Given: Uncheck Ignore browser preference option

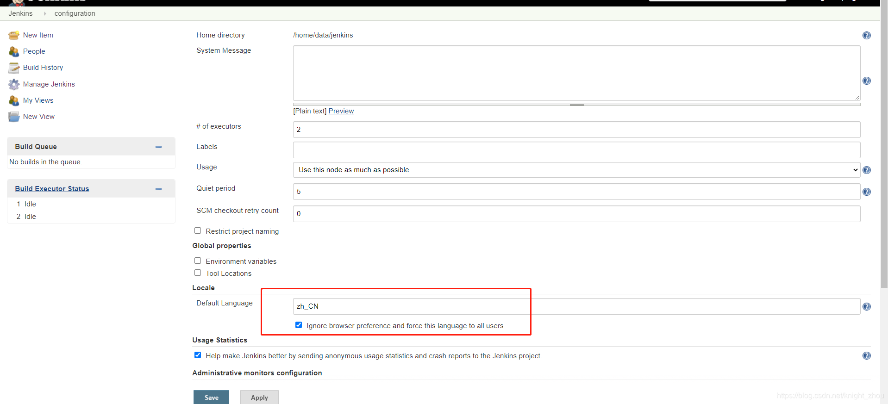Looking at the screenshot, I should (x=299, y=325).
